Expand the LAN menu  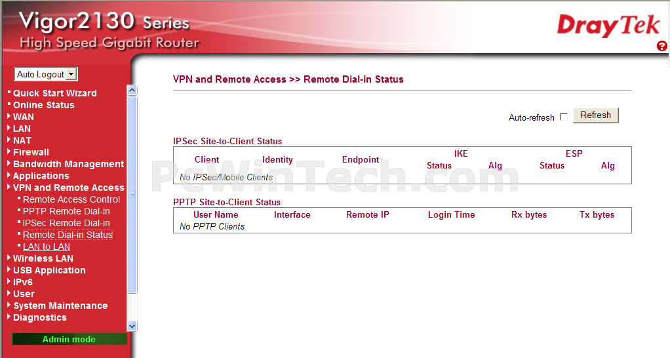[x=22, y=129]
